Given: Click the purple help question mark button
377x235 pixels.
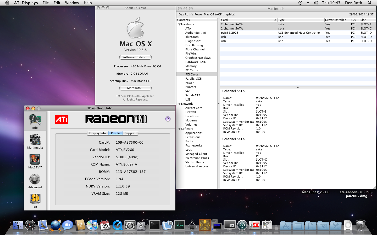Looking at the screenshot, I should click(168, 119).
